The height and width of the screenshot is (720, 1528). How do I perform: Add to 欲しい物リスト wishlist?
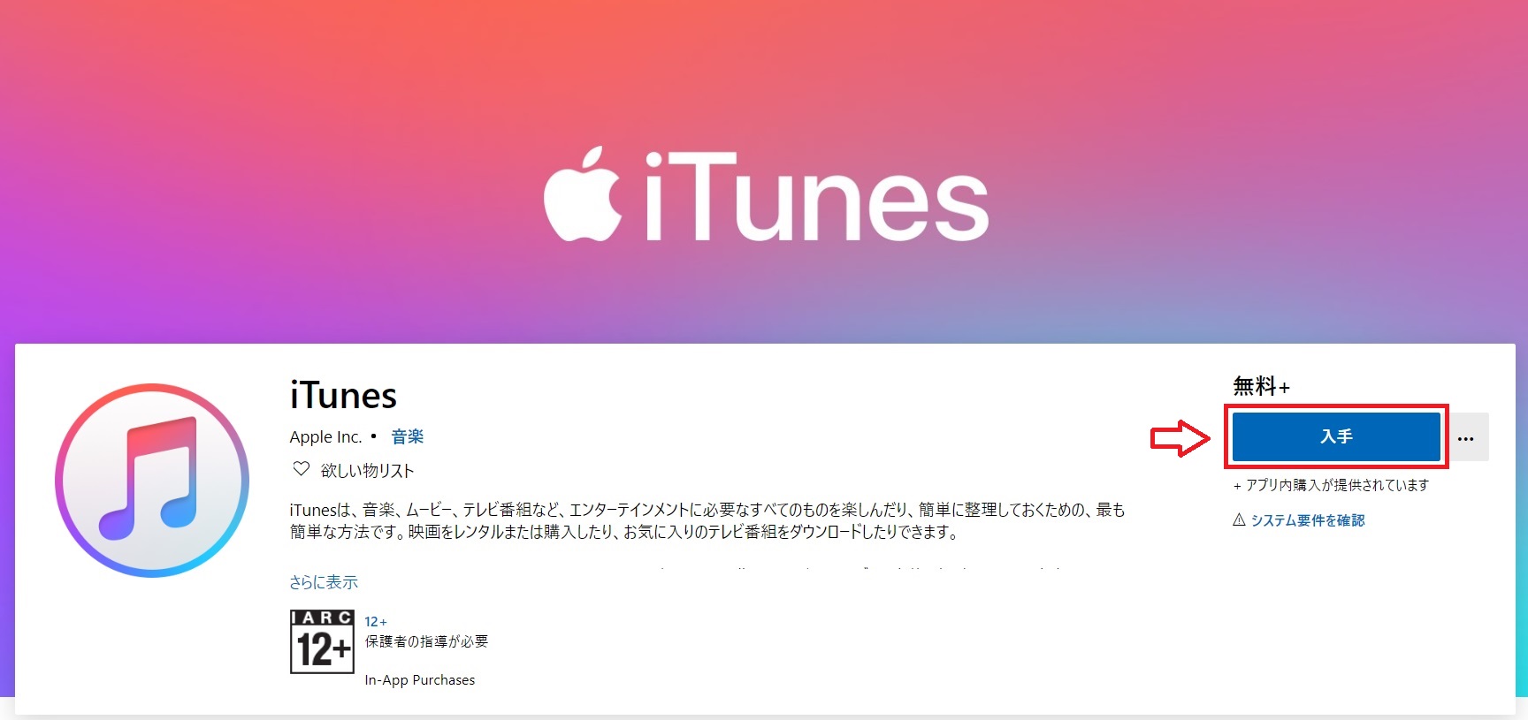367,470
